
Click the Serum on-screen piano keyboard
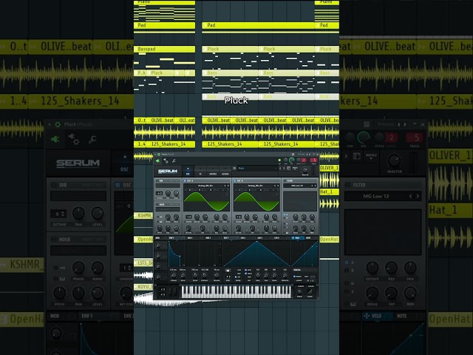pyautogui.click(x=236, y=292)
